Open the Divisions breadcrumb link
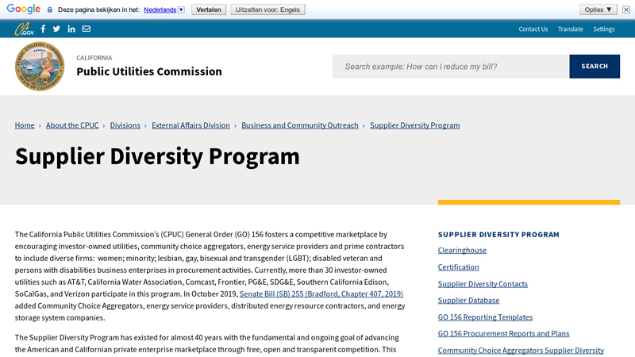Viewport: 635px width, 357px height. click(125, 125)
